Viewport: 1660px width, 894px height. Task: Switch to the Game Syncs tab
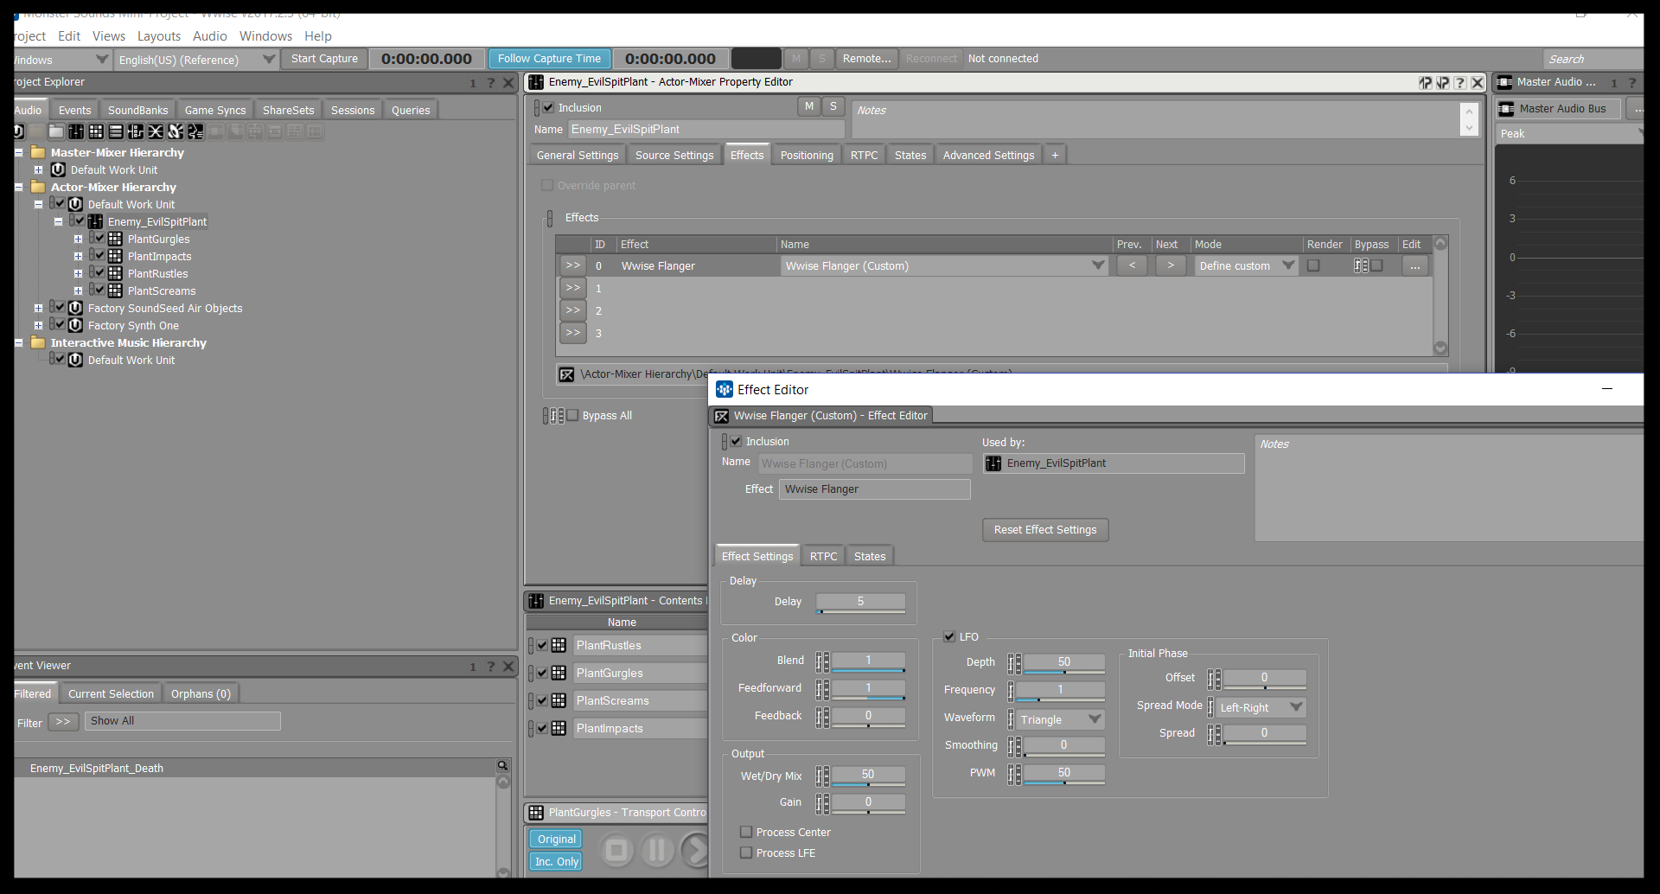pyautogui.click(x=215, y=110)
